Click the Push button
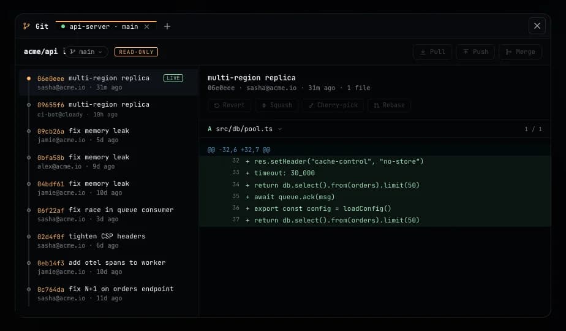The width and height of the screenshot is (566, 331). 475,51
